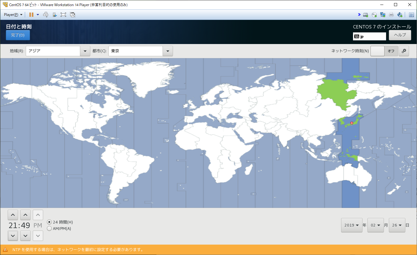Image resolution: width=417 pixels, height=255 pixels.
Task: Click the CENTOS 7 のインストール title text
Action: [382, 27]
